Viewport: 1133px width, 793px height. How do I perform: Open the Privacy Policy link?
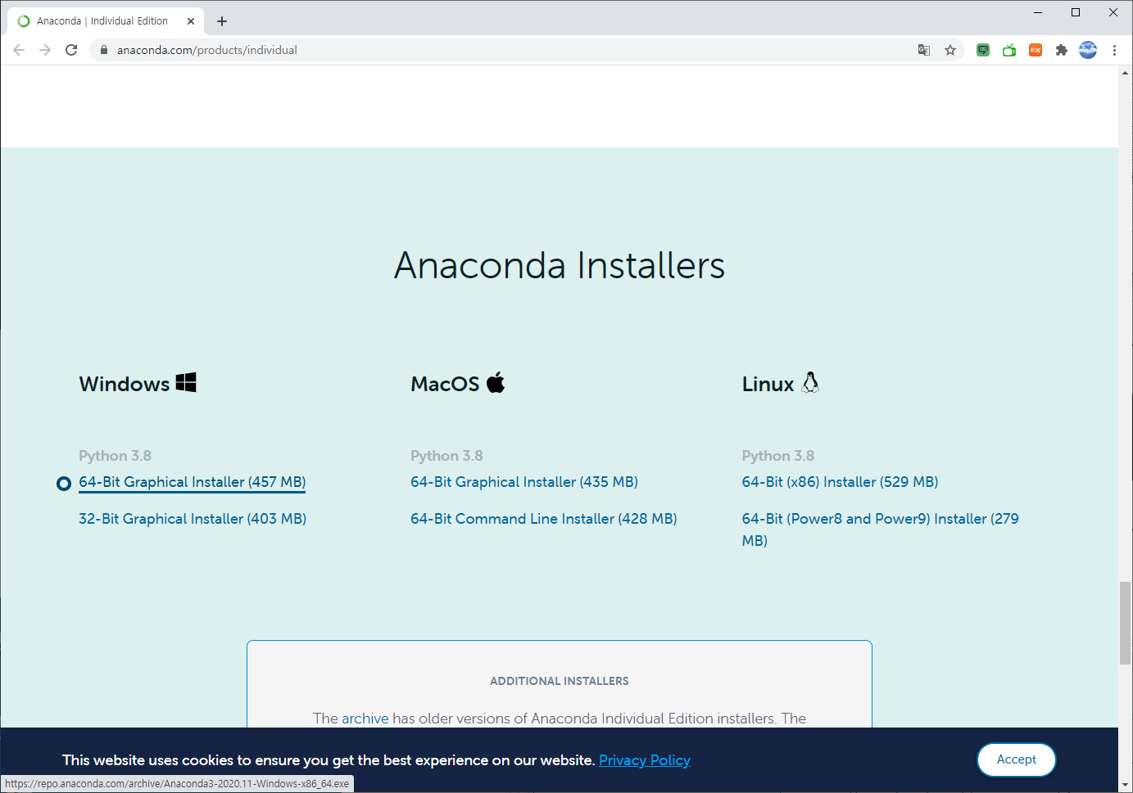645,760
